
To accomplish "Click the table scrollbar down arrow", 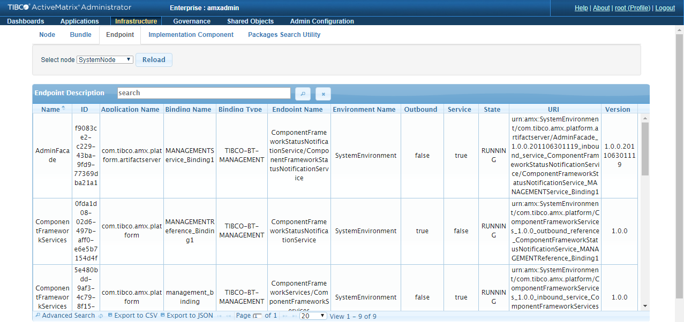I will (645, 306).
